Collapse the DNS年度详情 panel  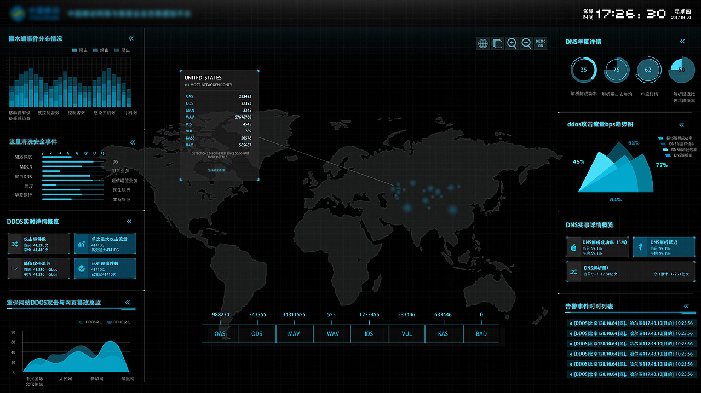click(682, 42)
